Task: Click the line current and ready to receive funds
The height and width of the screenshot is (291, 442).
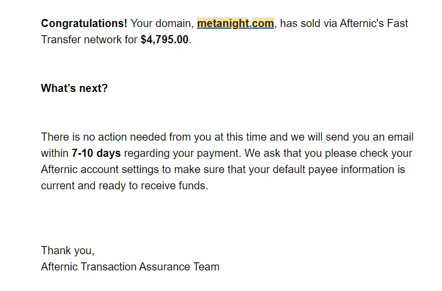Action: [125, 186]
